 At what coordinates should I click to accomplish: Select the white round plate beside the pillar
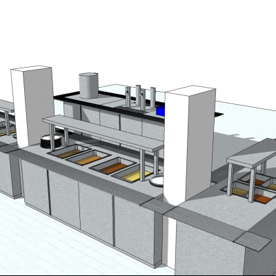click(x=157, y=181)
